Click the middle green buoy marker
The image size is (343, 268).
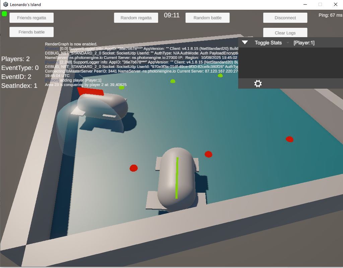pos(173,81)
